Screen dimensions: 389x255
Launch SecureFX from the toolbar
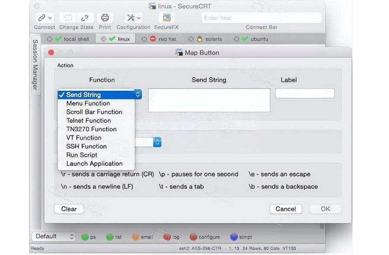(166, 18)
